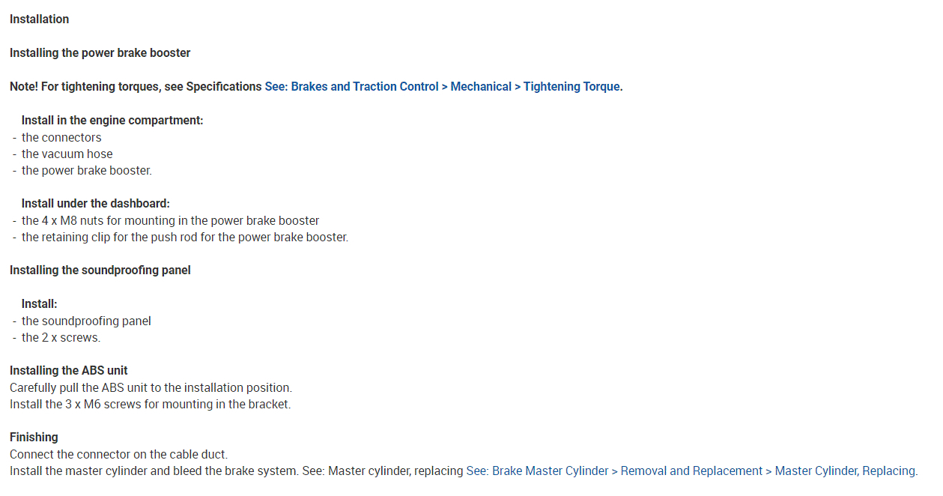Image resolution: width=943 pixels, height=496 pixels.
Task: Click the 'Install under the dashboard' subheading
Action: tap(96, 204)
